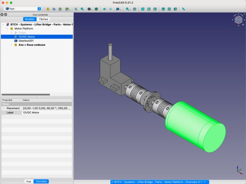Click the Measure Distance ruler icon
The height and width of the screenshot is (184, 246).
(183, 9)
